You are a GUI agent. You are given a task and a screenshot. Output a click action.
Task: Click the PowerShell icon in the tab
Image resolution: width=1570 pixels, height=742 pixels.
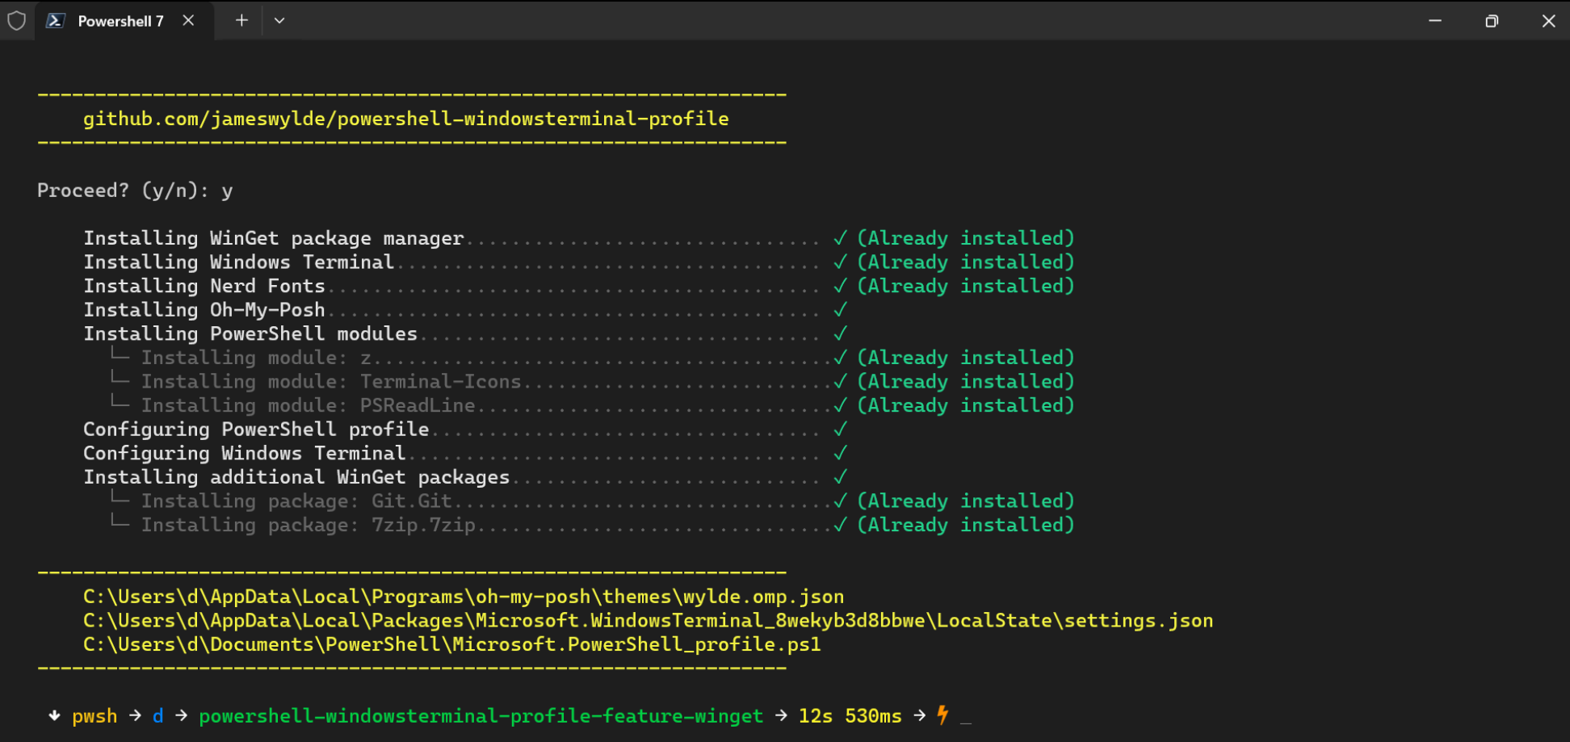point(56,21)
